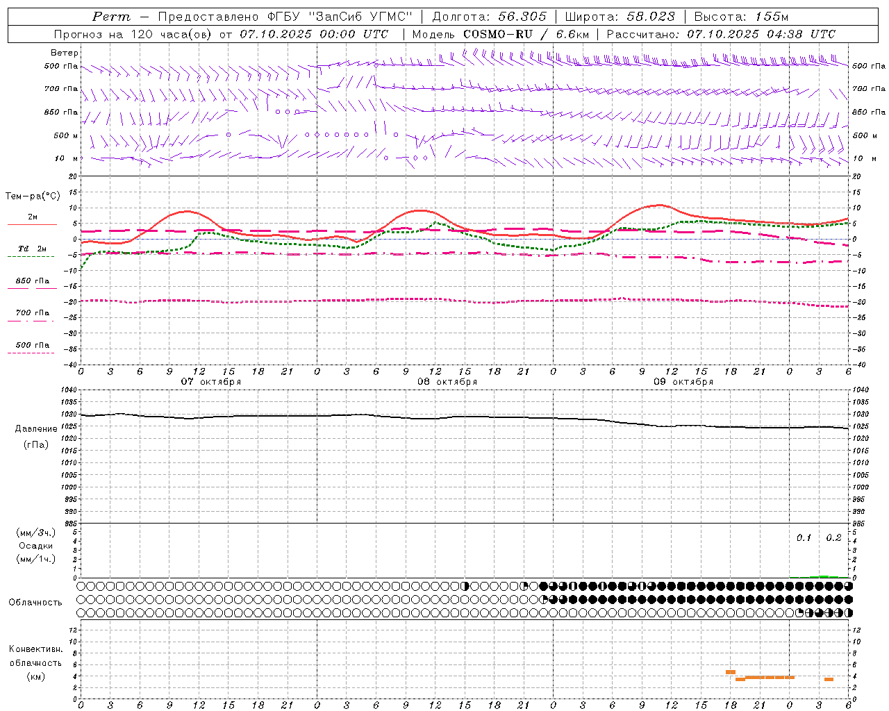Click the "Ветер" wind panel label
Viewport: 889px width, 711px height.
tap(65, 53)
